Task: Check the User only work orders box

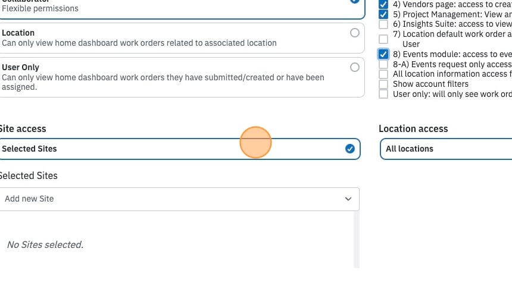Action: 383,95
